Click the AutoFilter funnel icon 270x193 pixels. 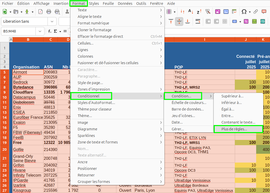[x=208, y=12]
